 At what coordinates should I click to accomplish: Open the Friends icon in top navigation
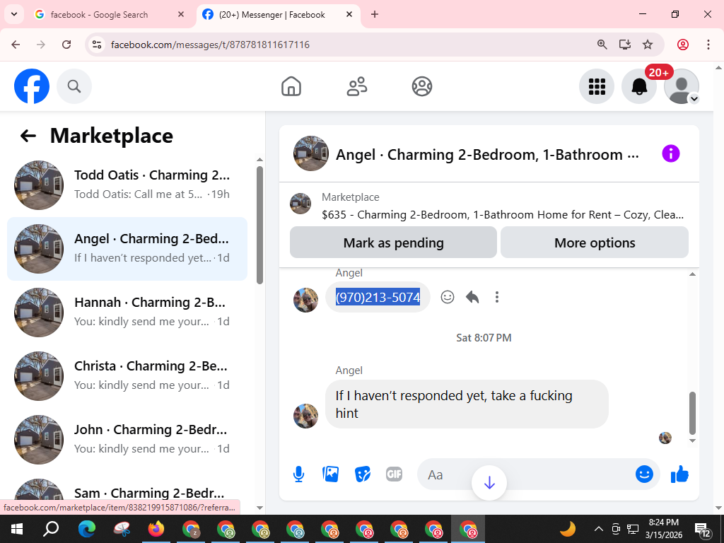click(357, 86)
